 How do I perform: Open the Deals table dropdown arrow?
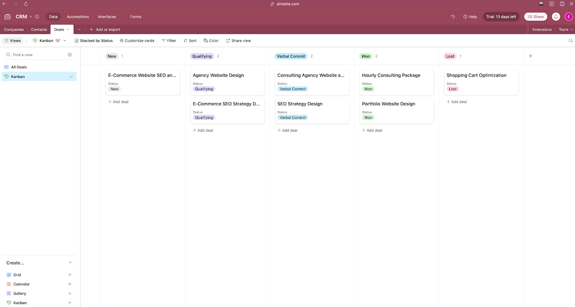click(68, 29)
